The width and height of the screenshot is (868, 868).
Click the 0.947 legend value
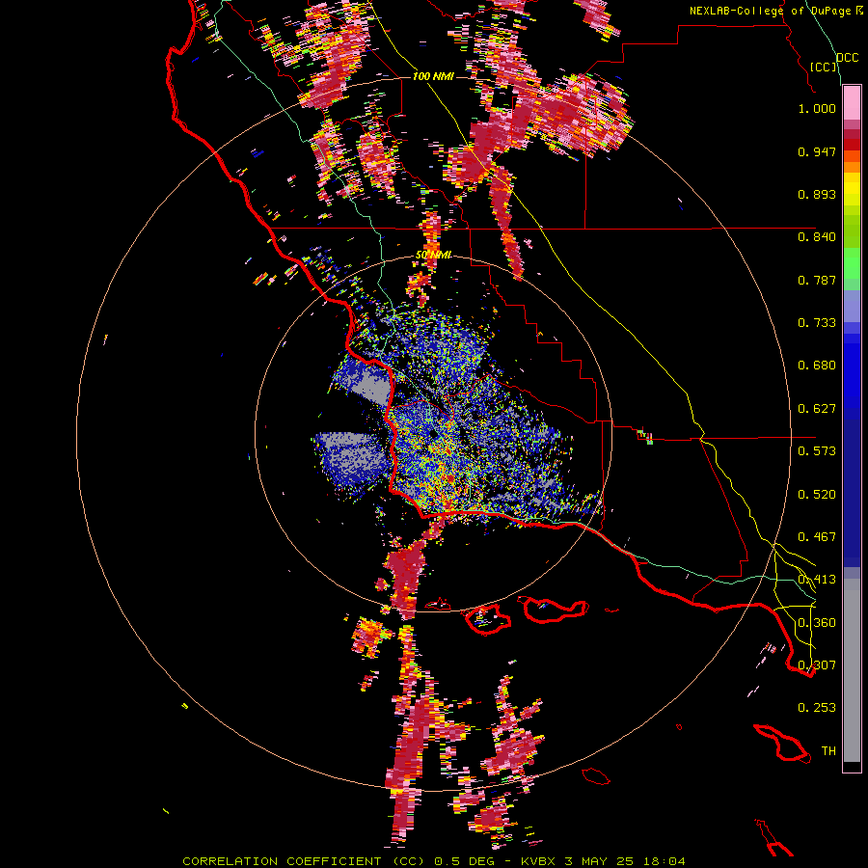[817, 151]
